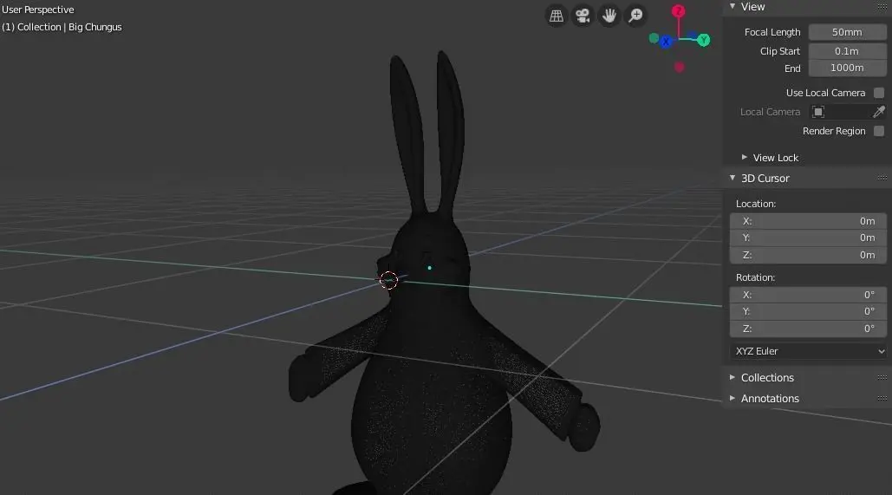Grab the 3D Cursor panel drag handle
The image size is (892, 495).
tap(882, 178)
